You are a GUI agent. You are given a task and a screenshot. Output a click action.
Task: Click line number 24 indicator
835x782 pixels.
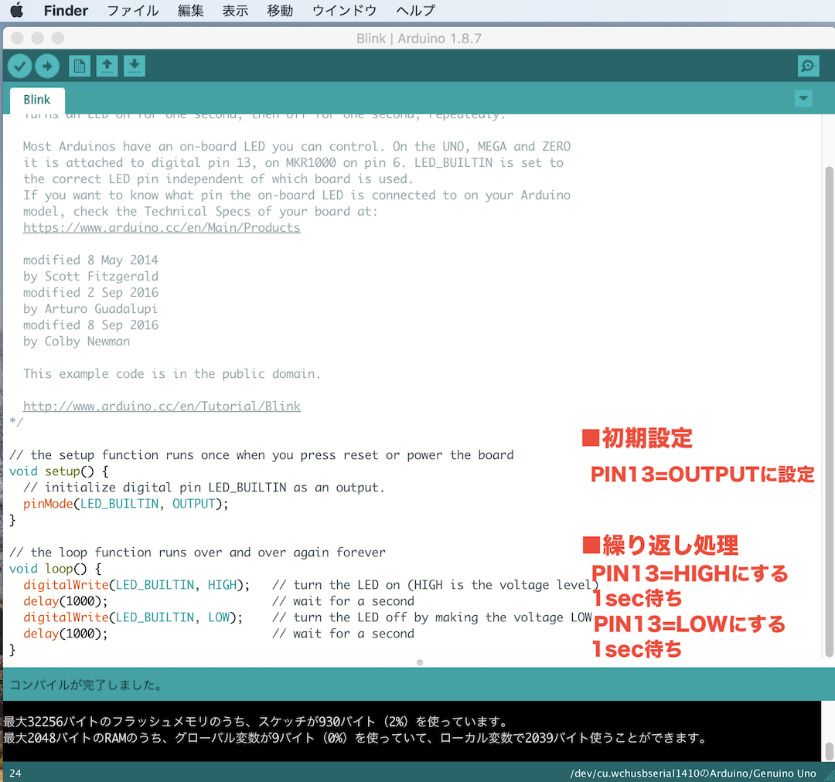(x=15, y=773)
